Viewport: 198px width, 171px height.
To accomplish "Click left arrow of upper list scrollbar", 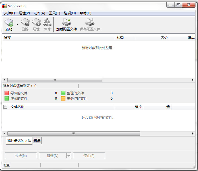I will pyautogui.click(x=5, y=80).
